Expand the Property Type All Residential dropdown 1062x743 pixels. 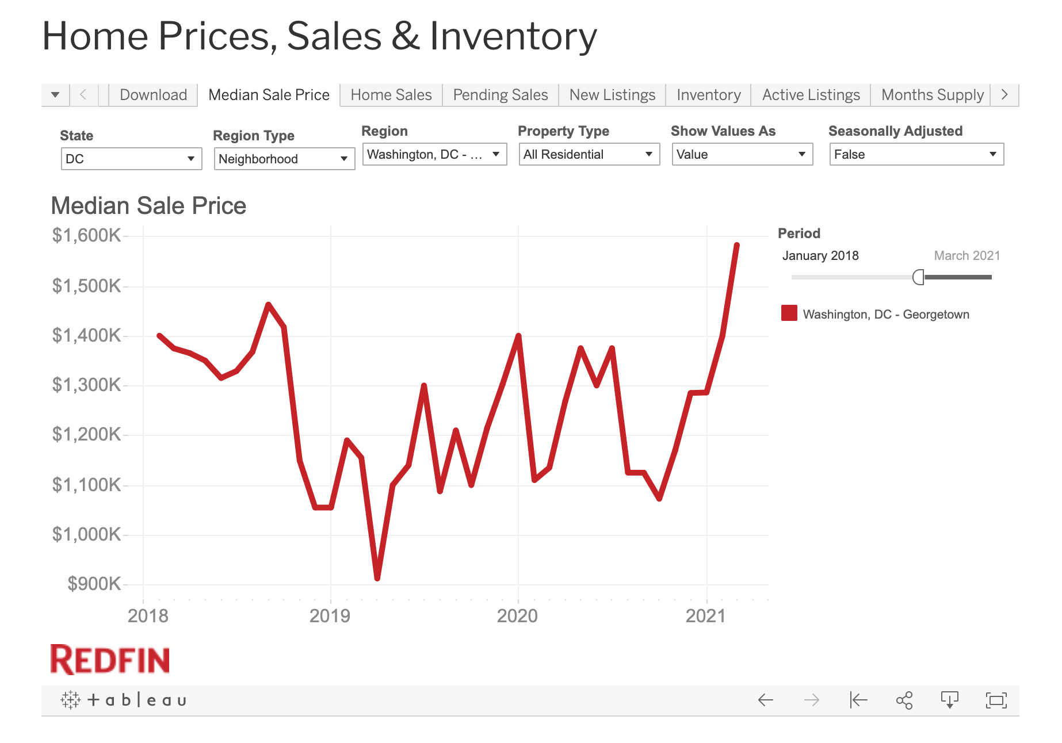[x=589, y=154]
